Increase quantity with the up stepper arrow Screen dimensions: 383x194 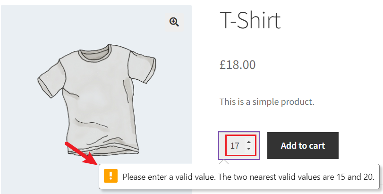249,142
